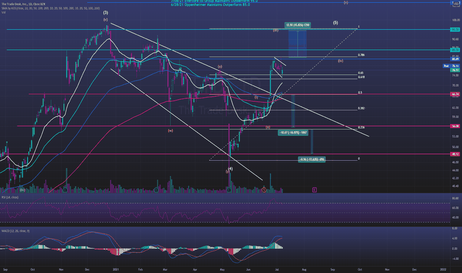Select the -8.96 (-17.63%) measurement label
This screenshot has height=273, width=462.
click(312, 159)
